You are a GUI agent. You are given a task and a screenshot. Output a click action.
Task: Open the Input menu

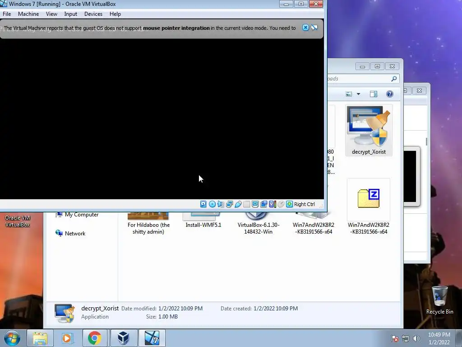[71, 14]
